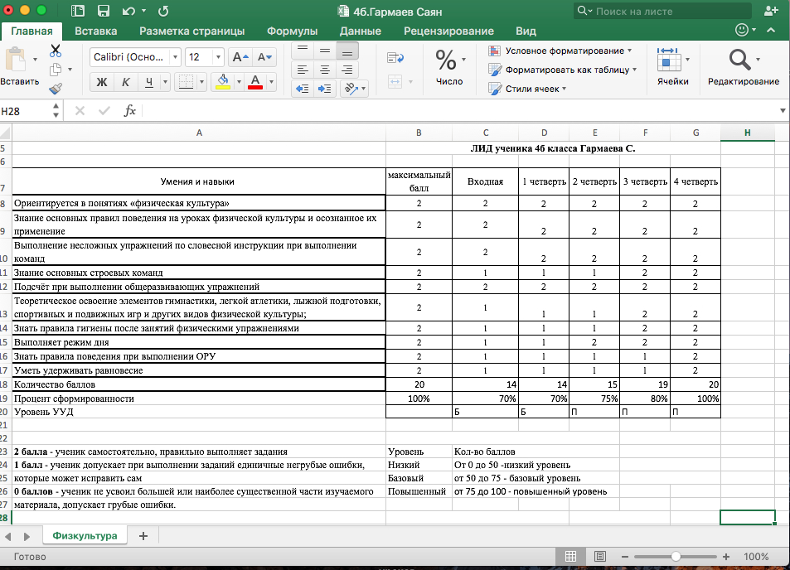Open the Вид ribbon tab
The image size is (790, 570).
526,31
